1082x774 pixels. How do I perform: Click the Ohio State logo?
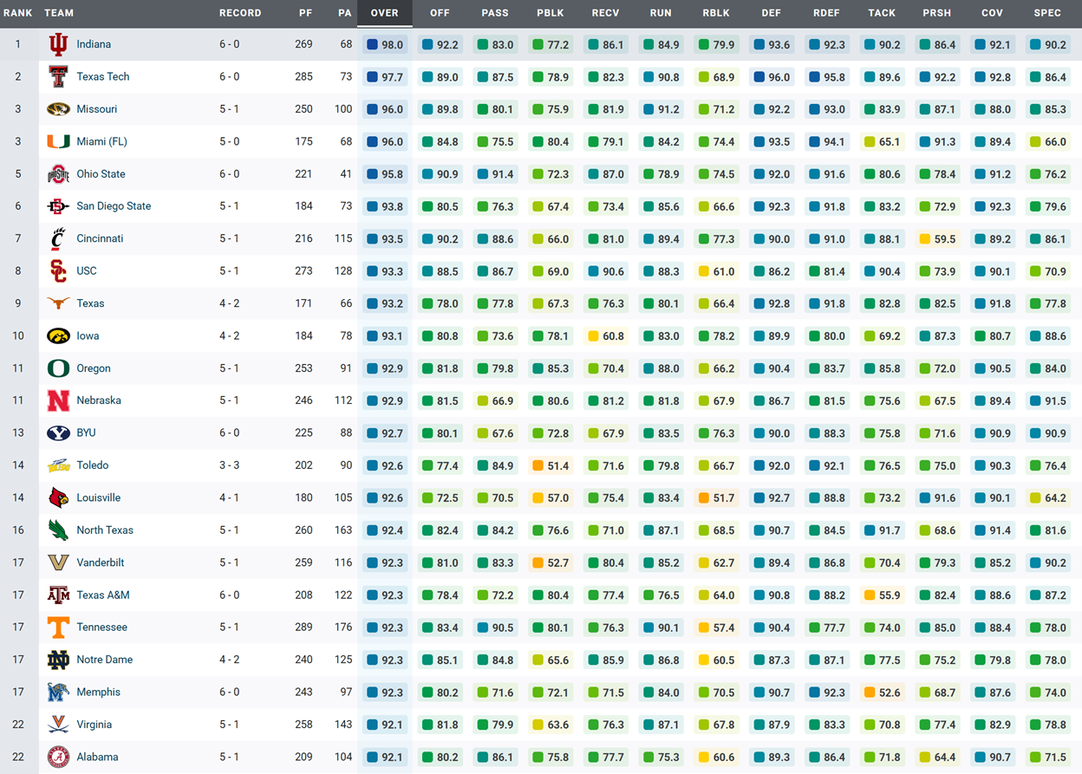[58, 174]
